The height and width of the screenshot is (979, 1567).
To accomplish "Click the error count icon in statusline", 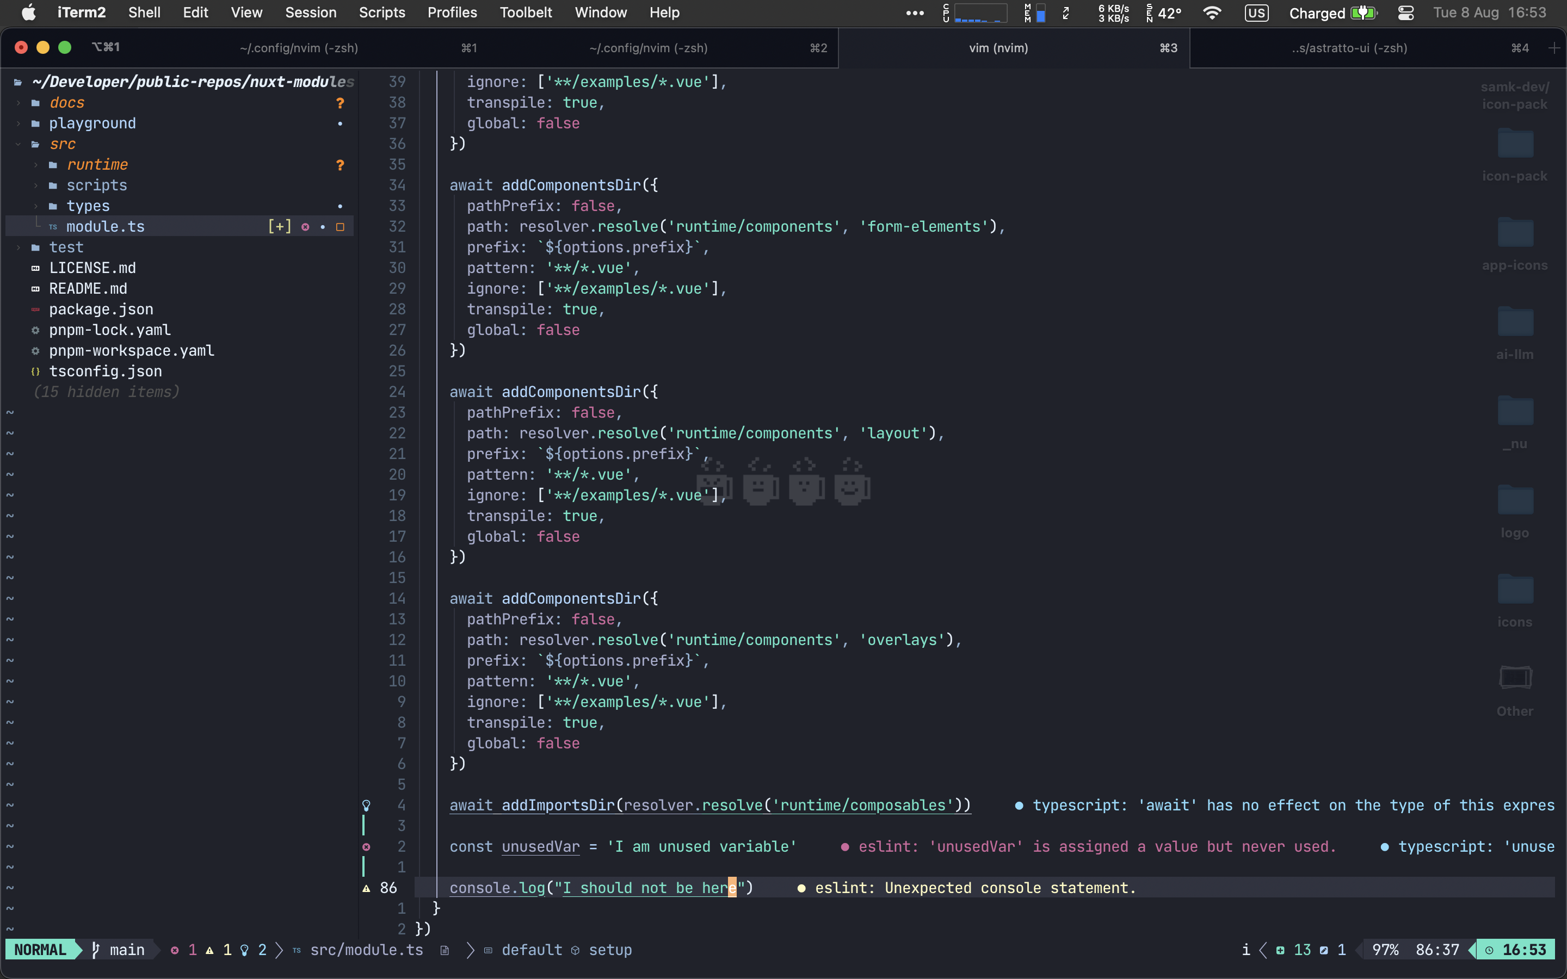I will tap(174, 949).
